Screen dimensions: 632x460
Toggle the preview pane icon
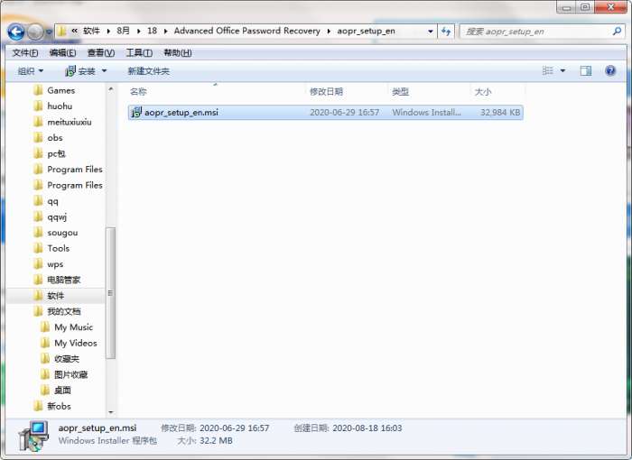pyautogui.click(x=586, y=71)
